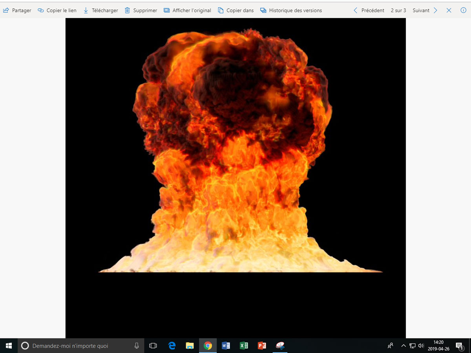Copy the link via Copier le lien
The height and width of the screenshot is (353, 471).
tap(57, 11)
